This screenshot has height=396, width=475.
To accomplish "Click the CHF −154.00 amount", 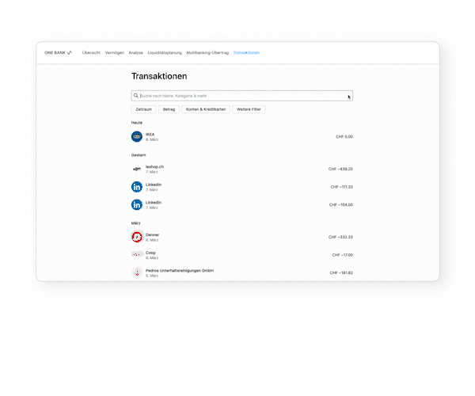I will (340, 205).
